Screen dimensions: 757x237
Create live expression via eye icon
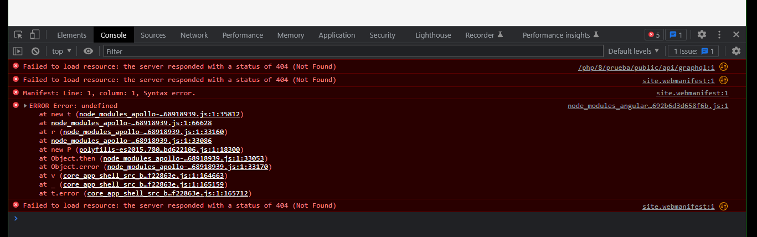pyautogui.click(x=88, y=51)
